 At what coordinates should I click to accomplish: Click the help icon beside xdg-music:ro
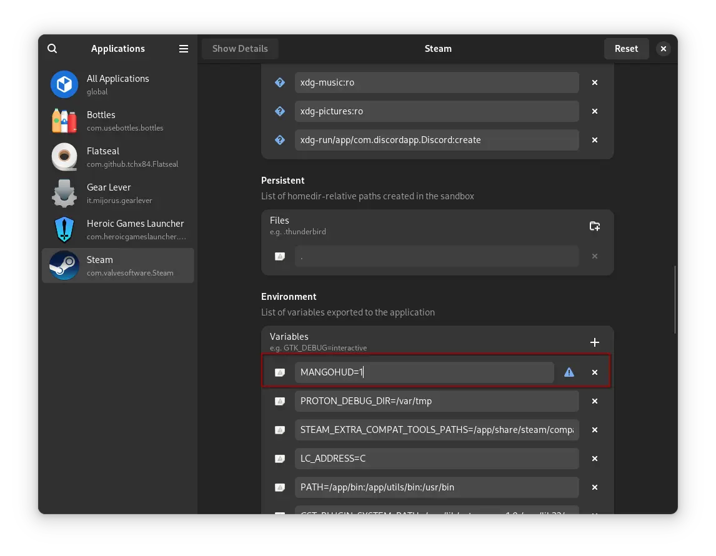tap(280, 82)
